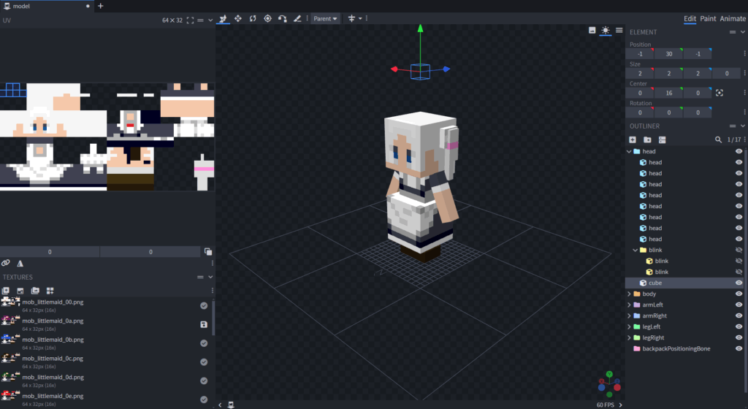
Task: Switch to Paint mode
Action: [x=708, y=18]
